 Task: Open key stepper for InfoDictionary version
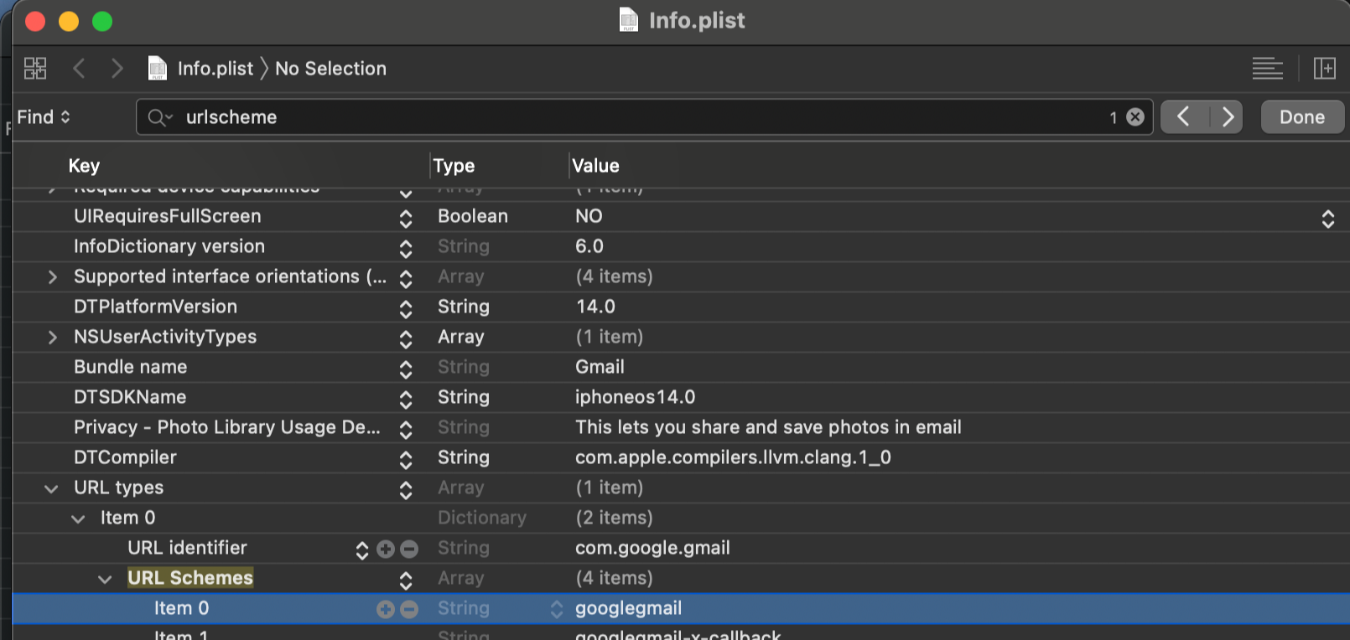pos(406,248)
